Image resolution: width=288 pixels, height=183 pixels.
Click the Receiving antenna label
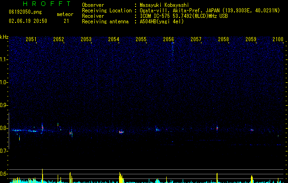pyautogui.click(x=105, y=22)
